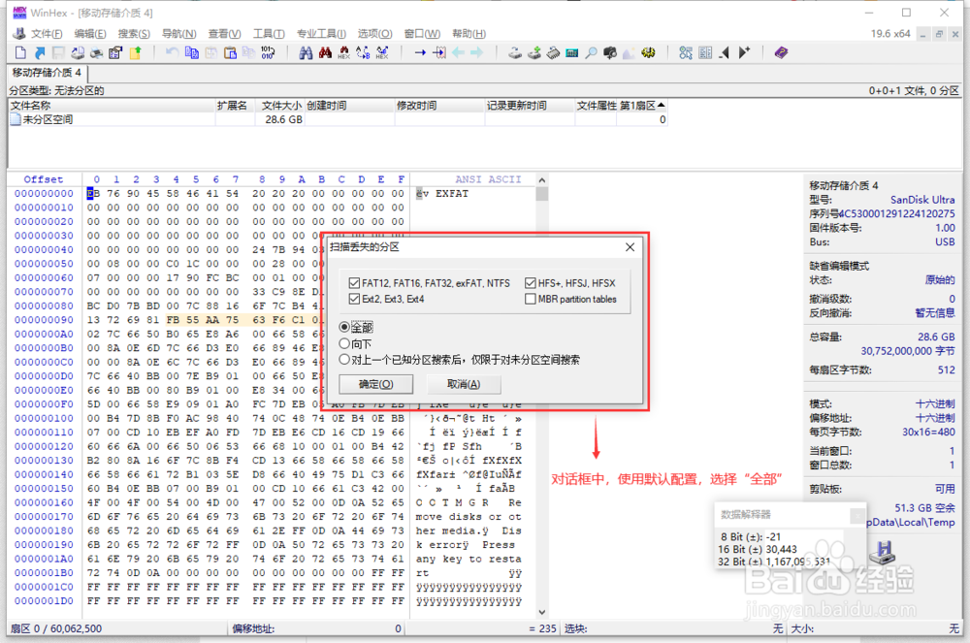Click the New file toolbar icon
Viewport: 970px width, 643px height.
[20, 52]
